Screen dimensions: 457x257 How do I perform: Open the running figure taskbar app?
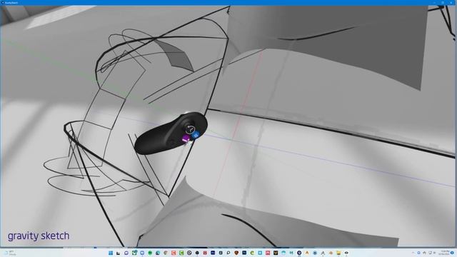[x=323, y=253]
